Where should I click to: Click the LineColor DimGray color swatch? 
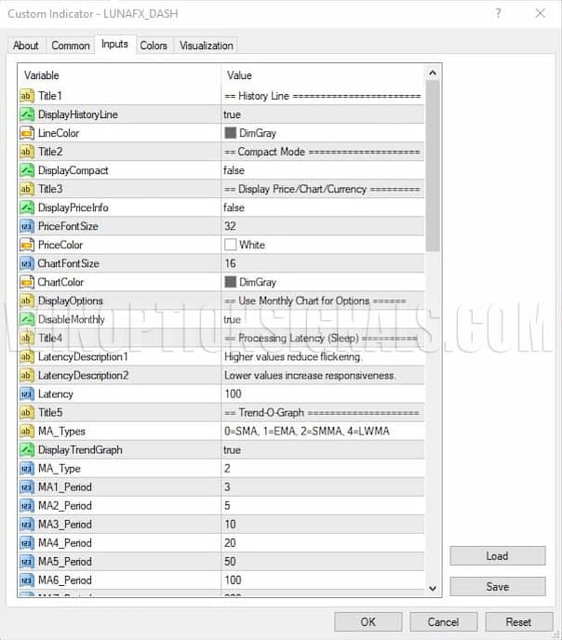231,133
